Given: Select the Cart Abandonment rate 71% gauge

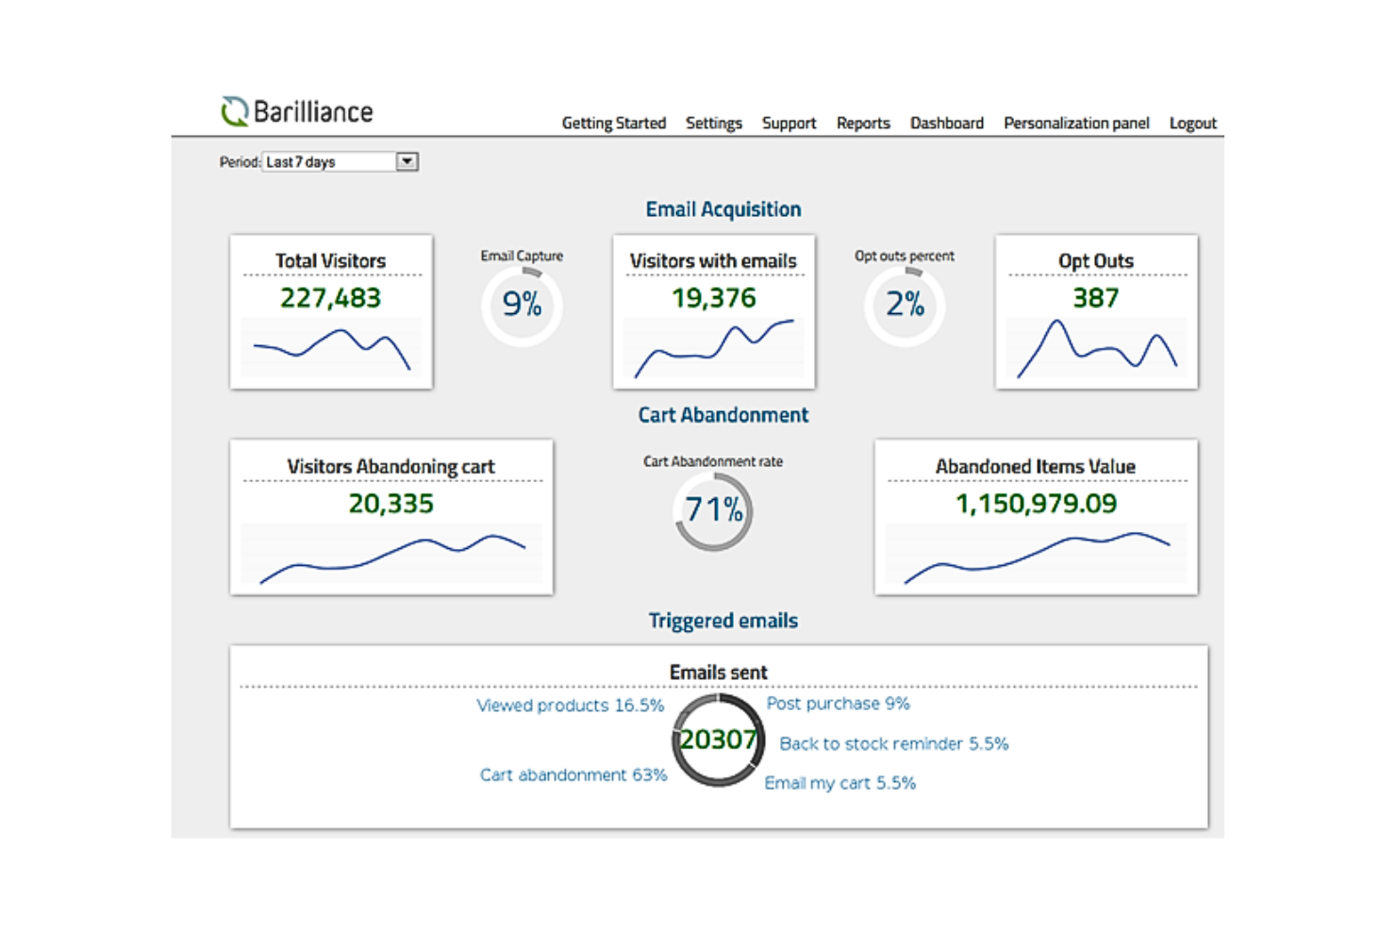Looking at the screenshot, I should tap(712, 510).
